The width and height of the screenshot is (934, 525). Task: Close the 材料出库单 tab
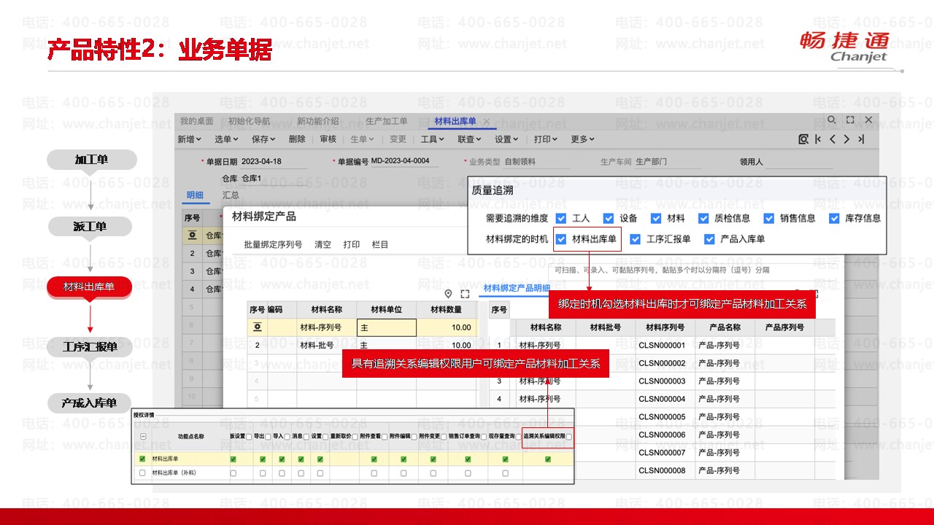coord(487,122)
